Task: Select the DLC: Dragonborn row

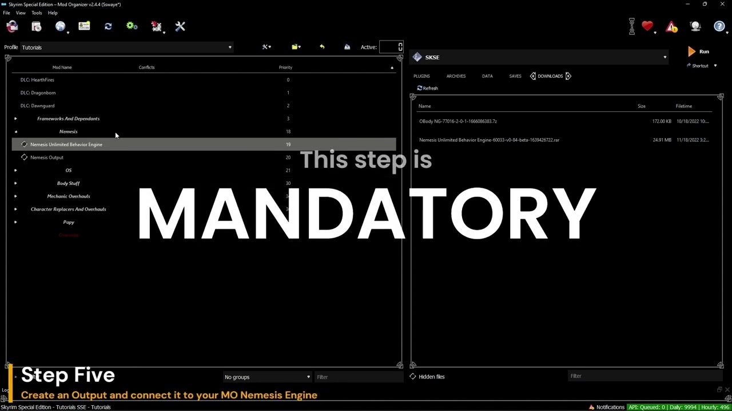Action: pos(204,92)
